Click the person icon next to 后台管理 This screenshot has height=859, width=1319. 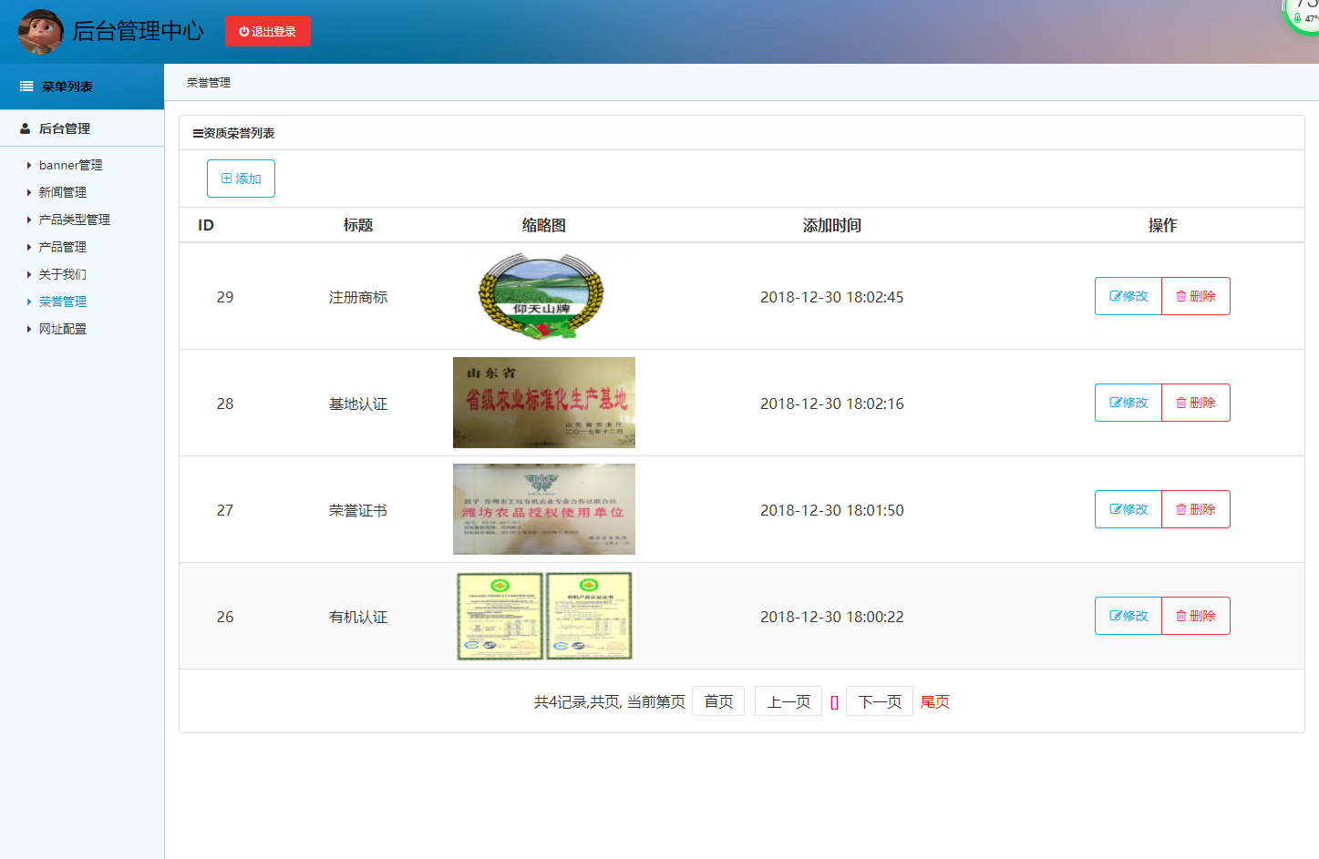click(24, 128)
